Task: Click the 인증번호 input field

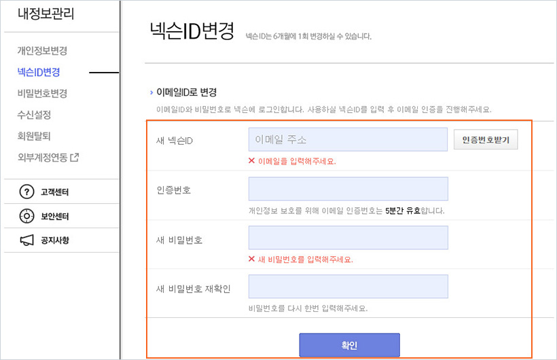Action: 348,189
